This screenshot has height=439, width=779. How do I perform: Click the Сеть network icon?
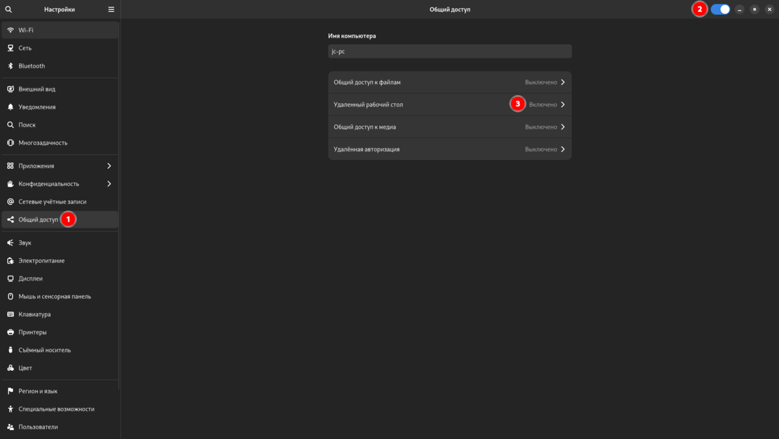10,48
